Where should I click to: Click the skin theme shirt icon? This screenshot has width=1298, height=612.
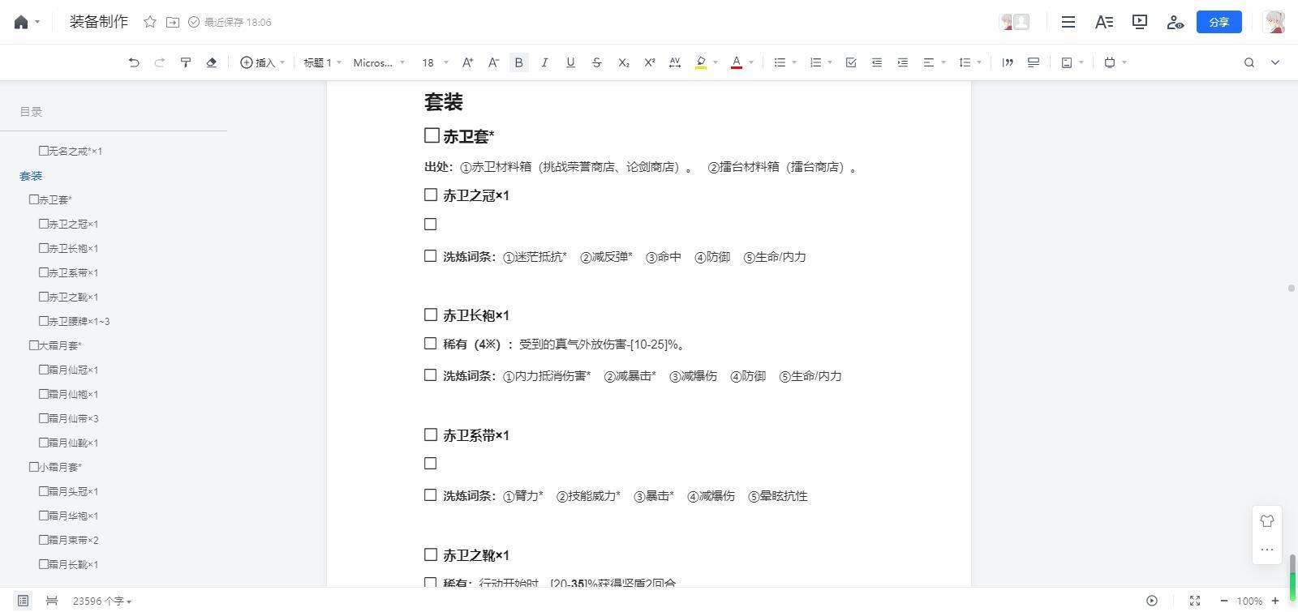point(1267,521)
